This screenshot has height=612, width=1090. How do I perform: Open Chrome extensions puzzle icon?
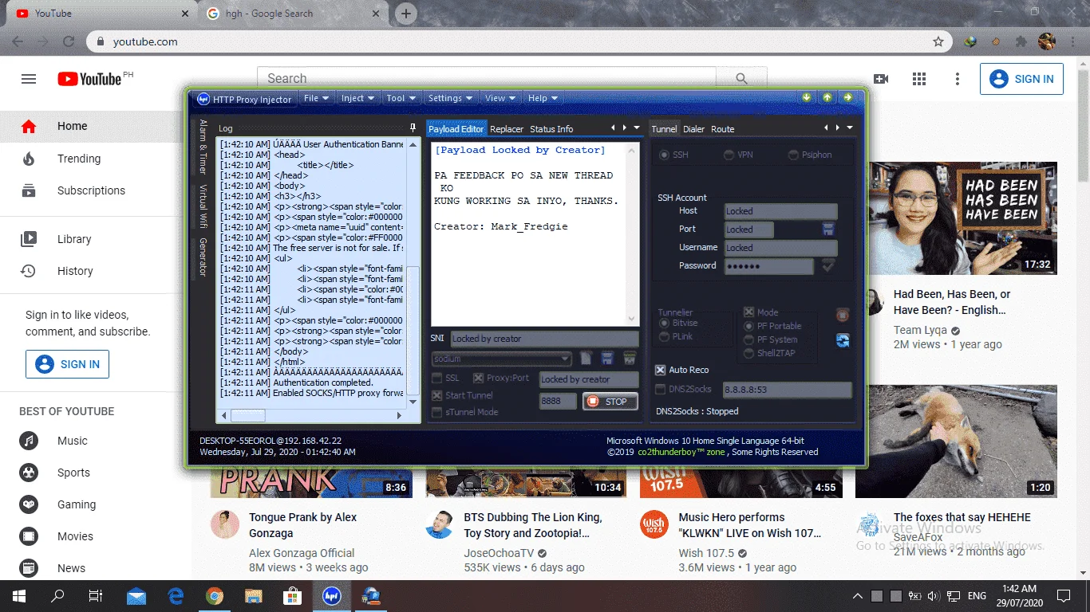1021,41
